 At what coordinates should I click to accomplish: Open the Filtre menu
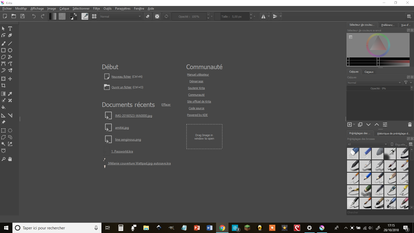tap(97, 9)
